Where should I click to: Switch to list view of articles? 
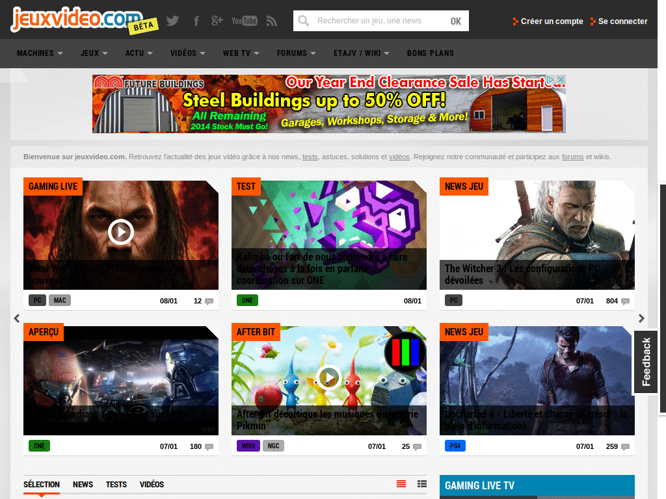tap(401, 483)
